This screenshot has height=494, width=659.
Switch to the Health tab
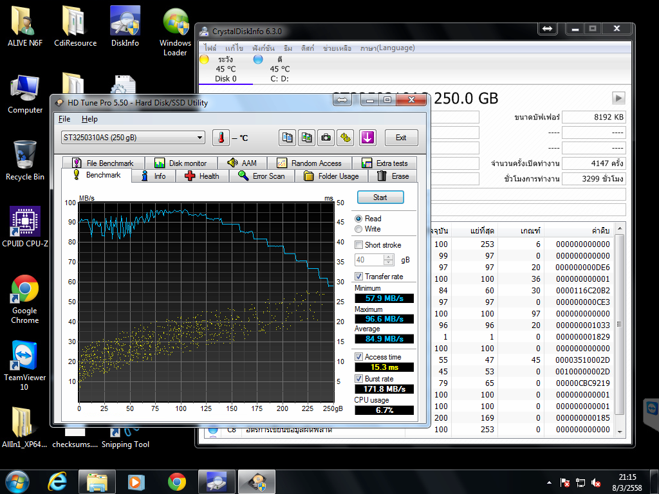coord(202,176)
